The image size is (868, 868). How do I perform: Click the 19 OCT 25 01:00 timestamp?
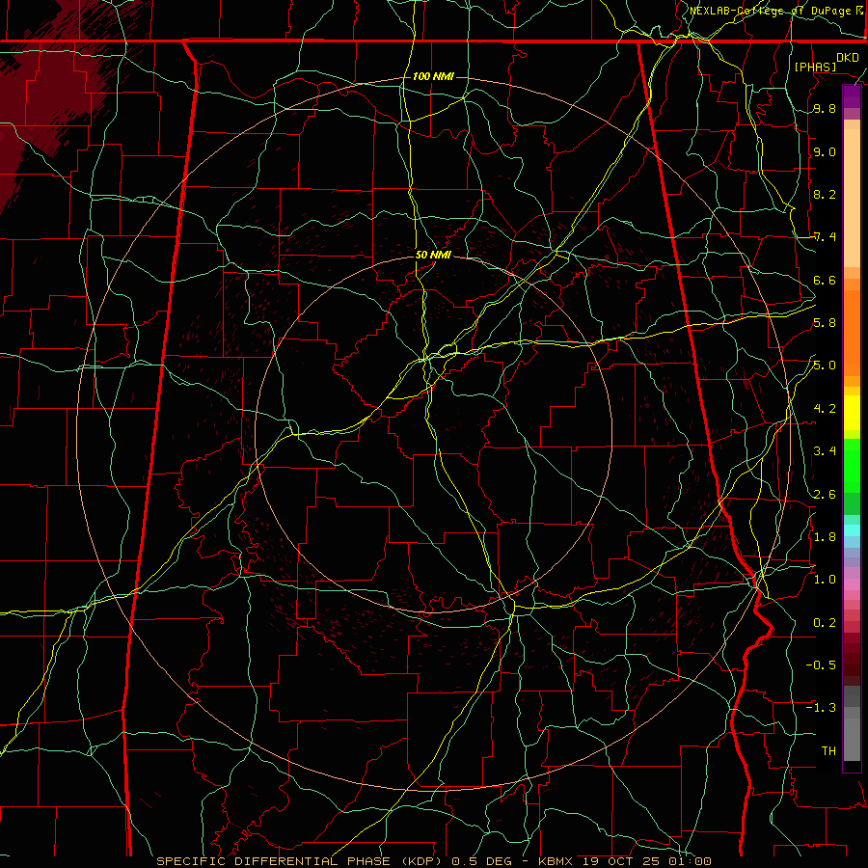point(647,861)
